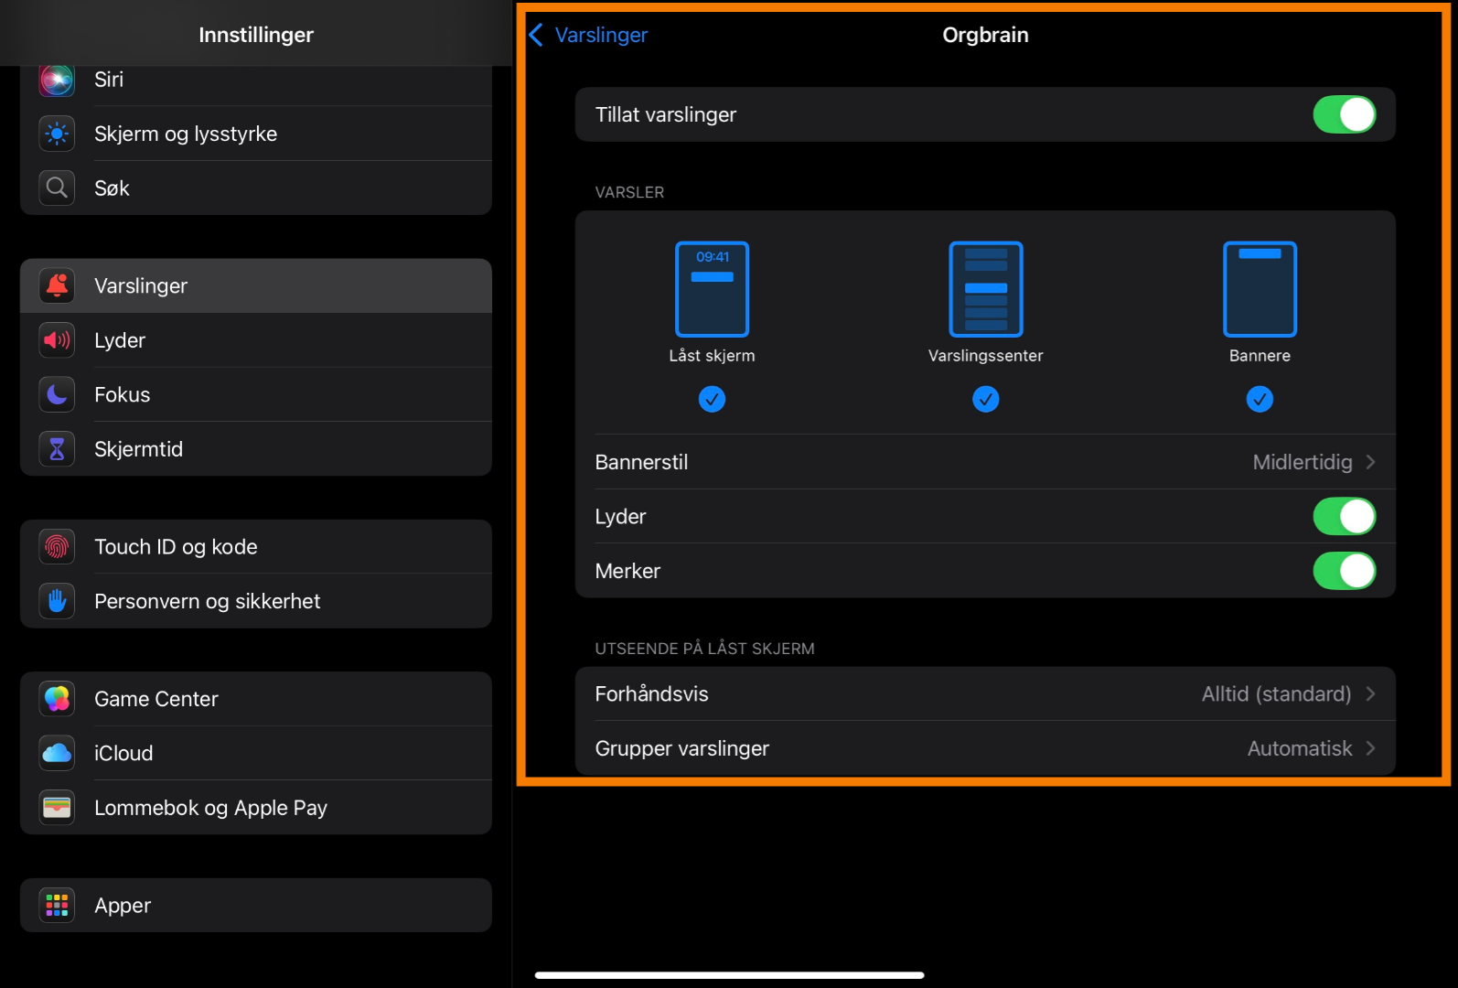Disable the Tillat varslinger switch
1458x988 pixels.
pyautogui.click(x=1344, y=115)
